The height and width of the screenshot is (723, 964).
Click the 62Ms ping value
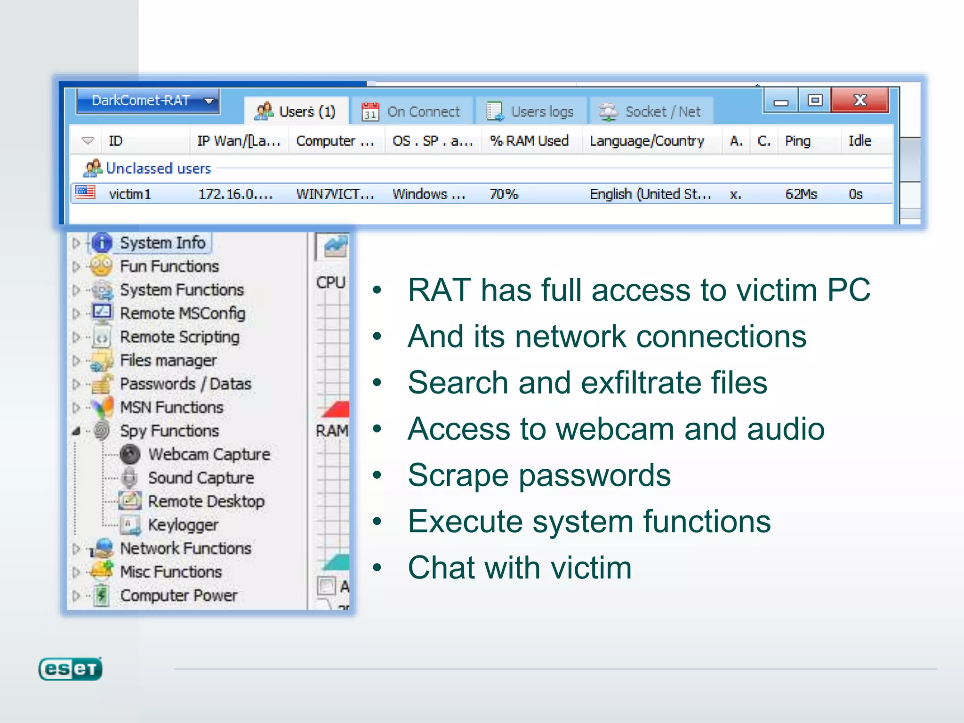pyautogui.click(x=801, y=194)
